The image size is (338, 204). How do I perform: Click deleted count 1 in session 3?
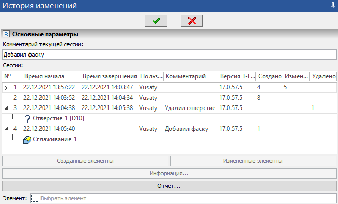coord(313,108)
